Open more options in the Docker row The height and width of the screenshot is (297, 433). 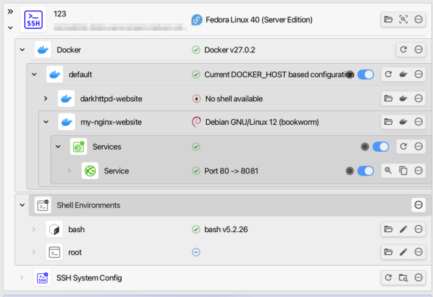click(x=418, y=50)
